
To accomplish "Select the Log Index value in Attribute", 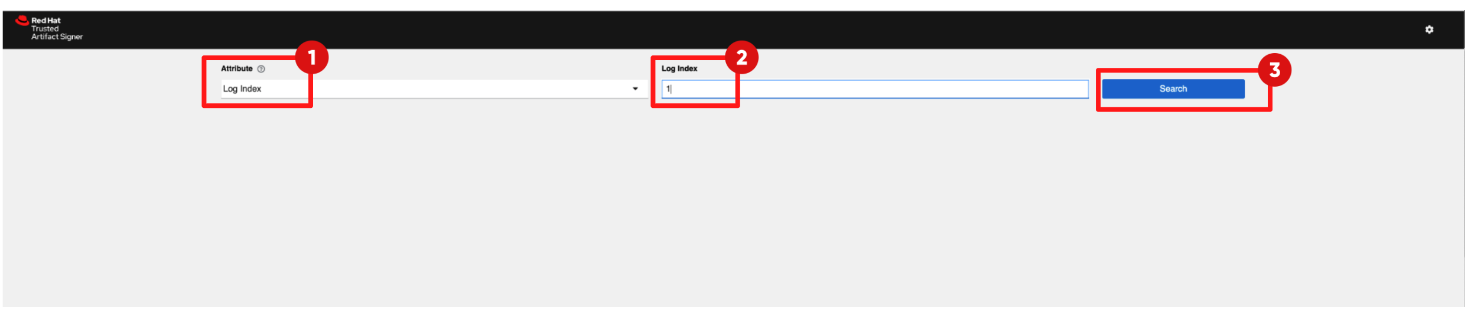I will coord(242,89).
